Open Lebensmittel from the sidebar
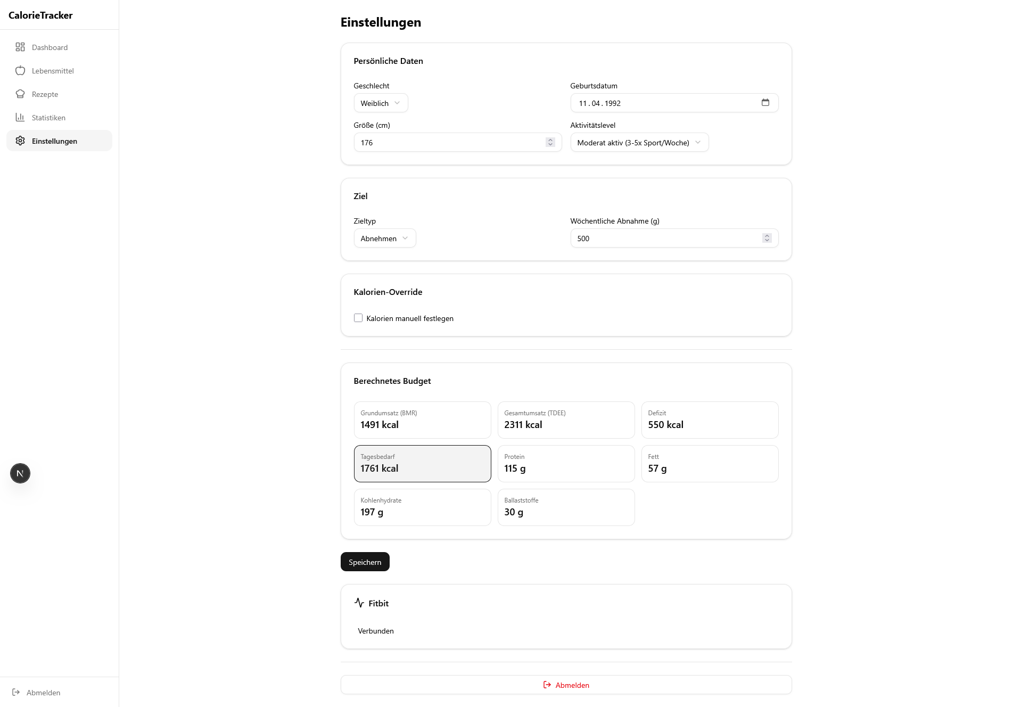 pos(53,71)
